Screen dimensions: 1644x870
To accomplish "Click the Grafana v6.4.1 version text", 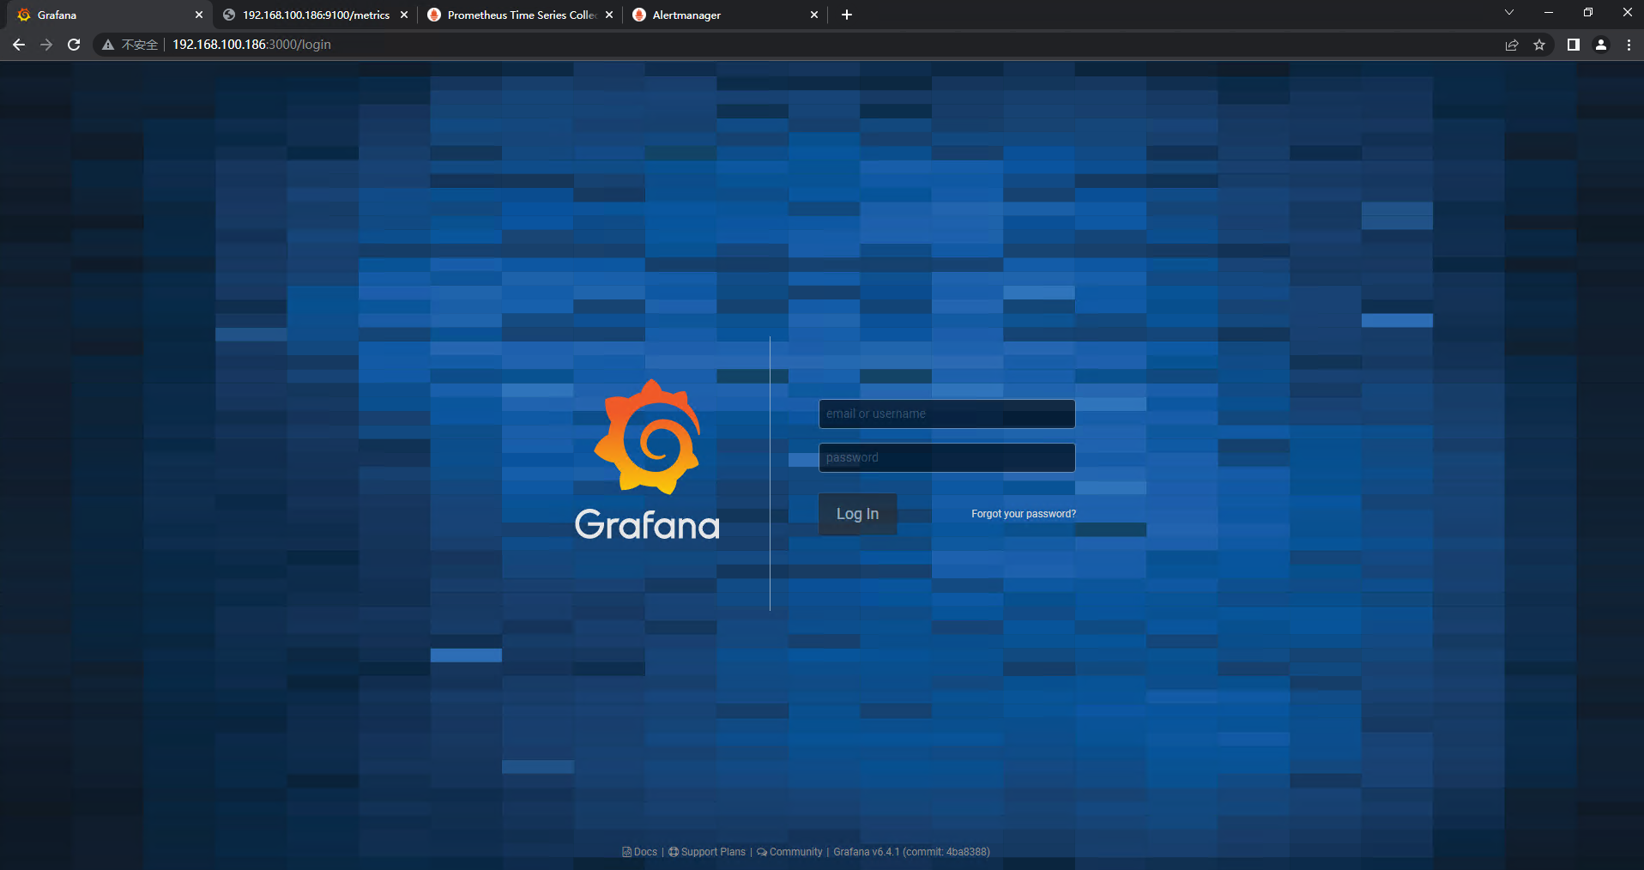I will point(911,852).
